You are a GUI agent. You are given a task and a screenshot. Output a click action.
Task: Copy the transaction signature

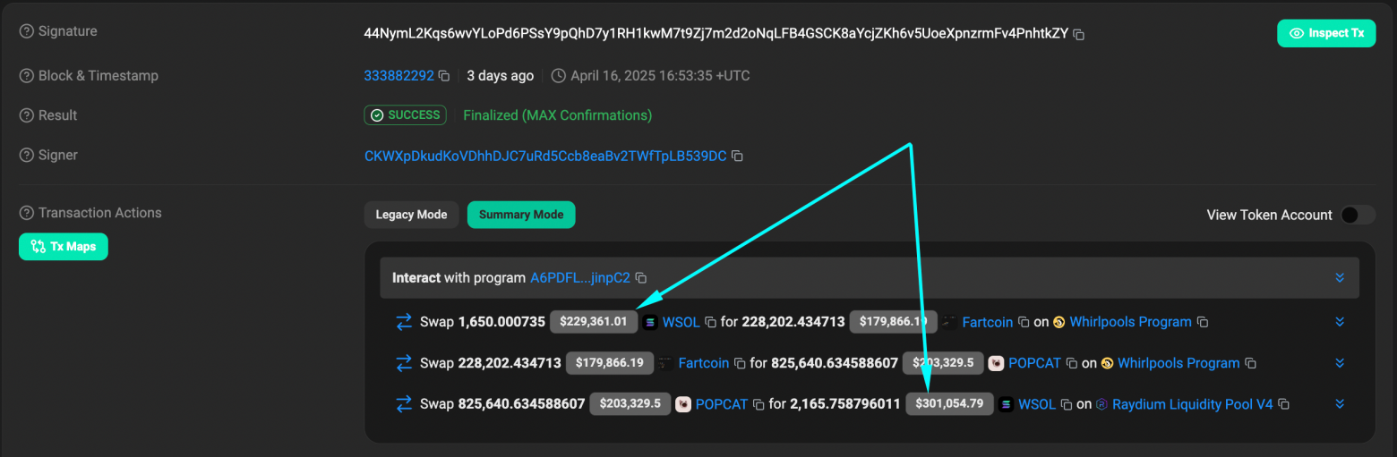pos(1079,35)
